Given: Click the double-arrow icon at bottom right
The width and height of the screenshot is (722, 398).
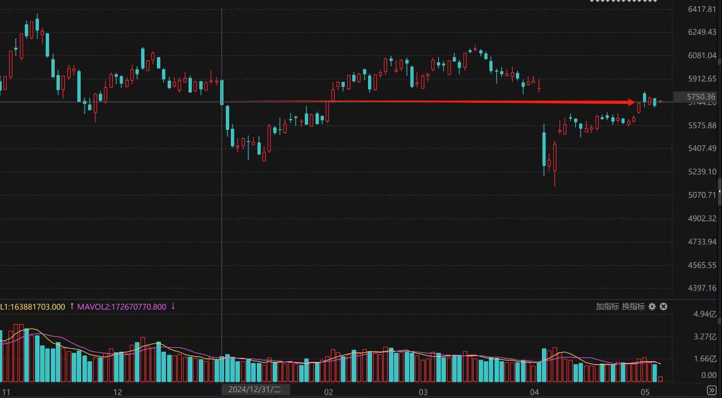Looking at the screenshot, I should [712, 391].
